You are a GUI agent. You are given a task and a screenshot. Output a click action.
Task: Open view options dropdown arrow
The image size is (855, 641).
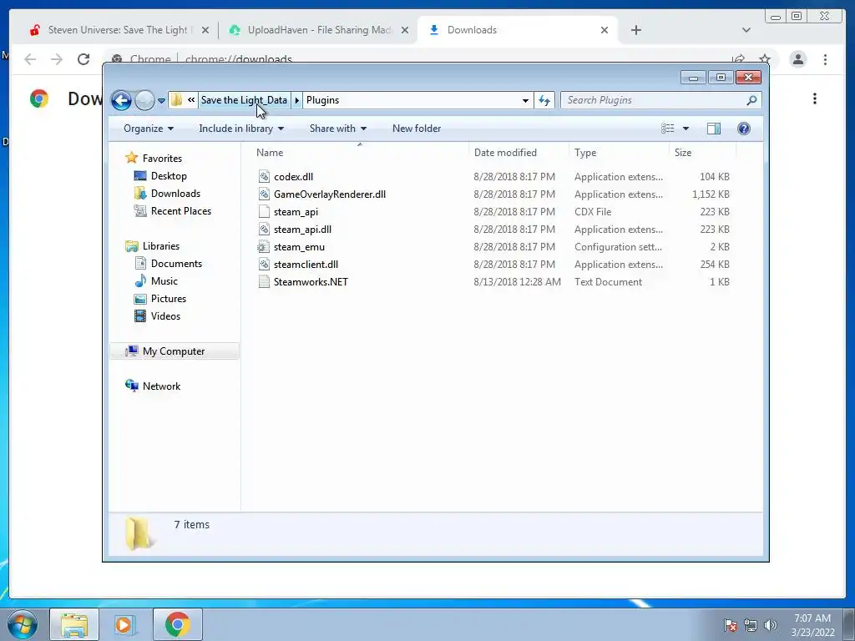(x=686, y=129)
